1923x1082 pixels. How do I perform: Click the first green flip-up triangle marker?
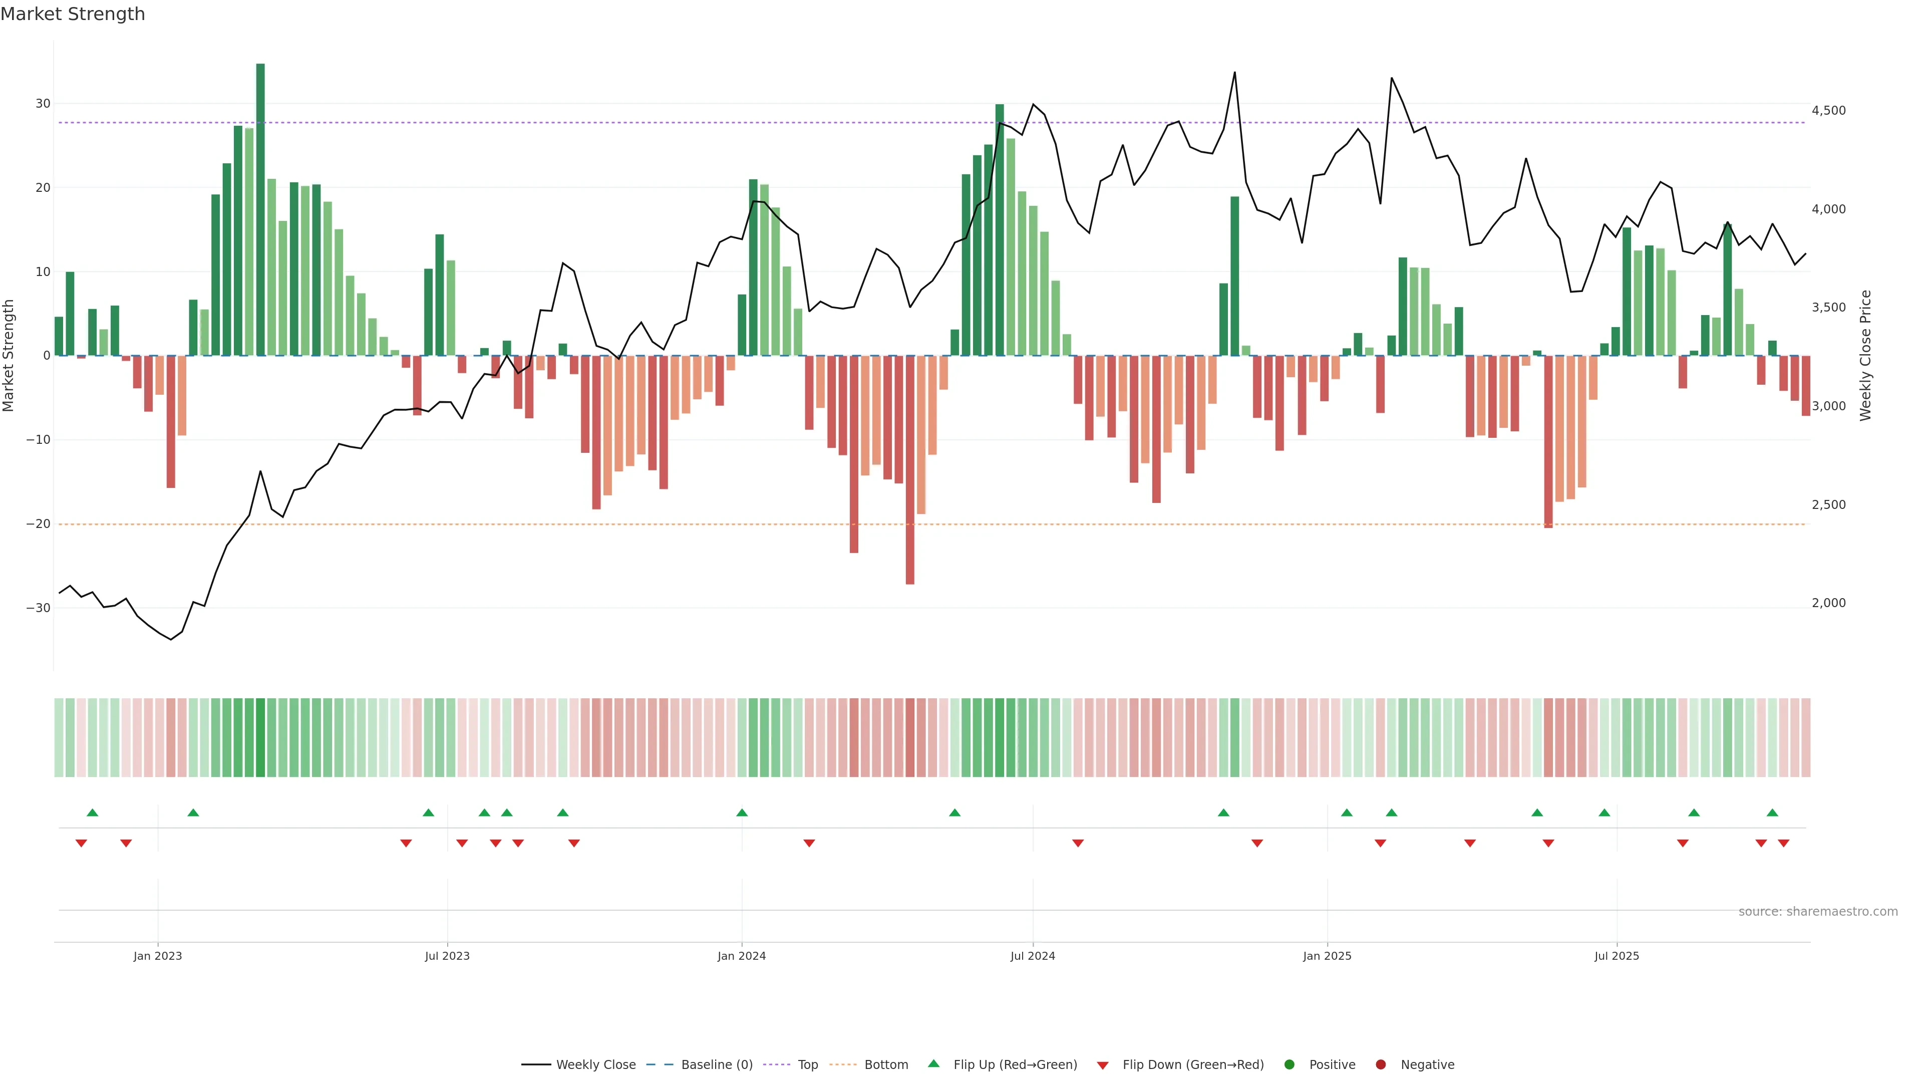click(x=93, y=813)
